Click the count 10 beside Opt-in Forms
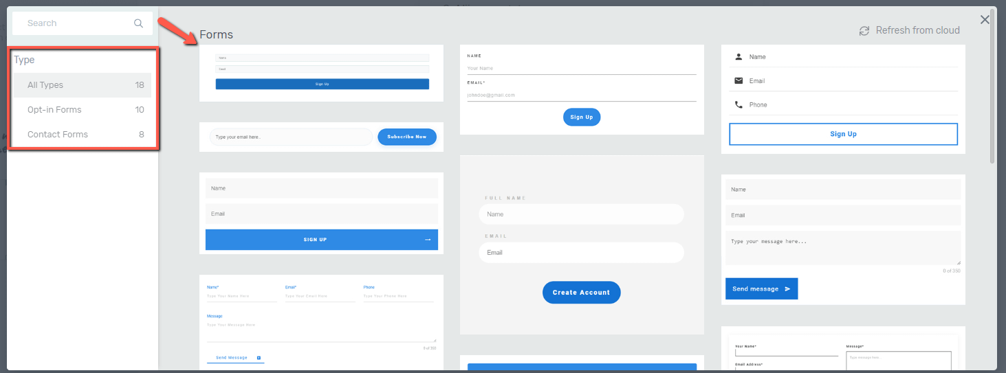Viewport: 1006px width, 373px height. [140, 110]
